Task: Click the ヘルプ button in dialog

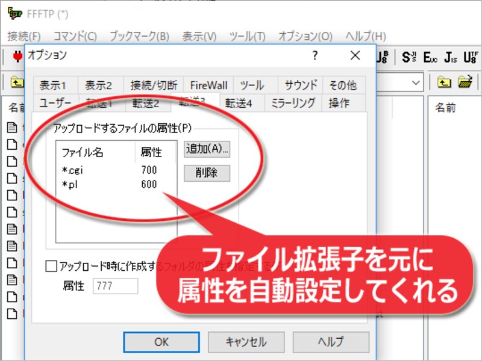Action: [331, 342]
